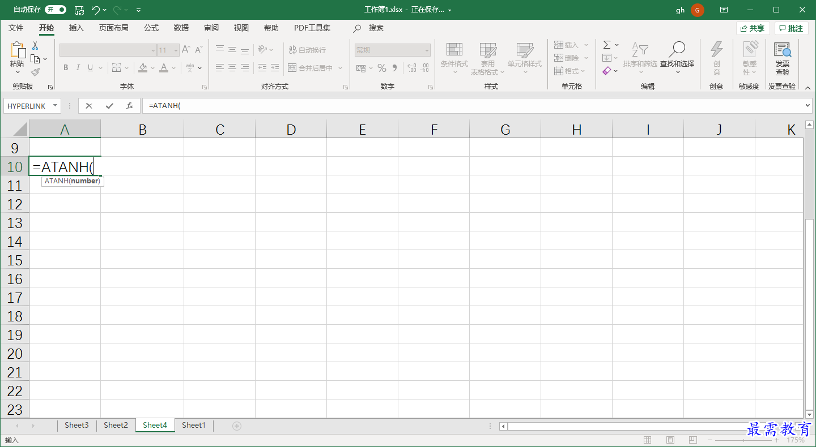
Task: Toggle 自动换行 wrap text
Action: (x=307, y=50)
